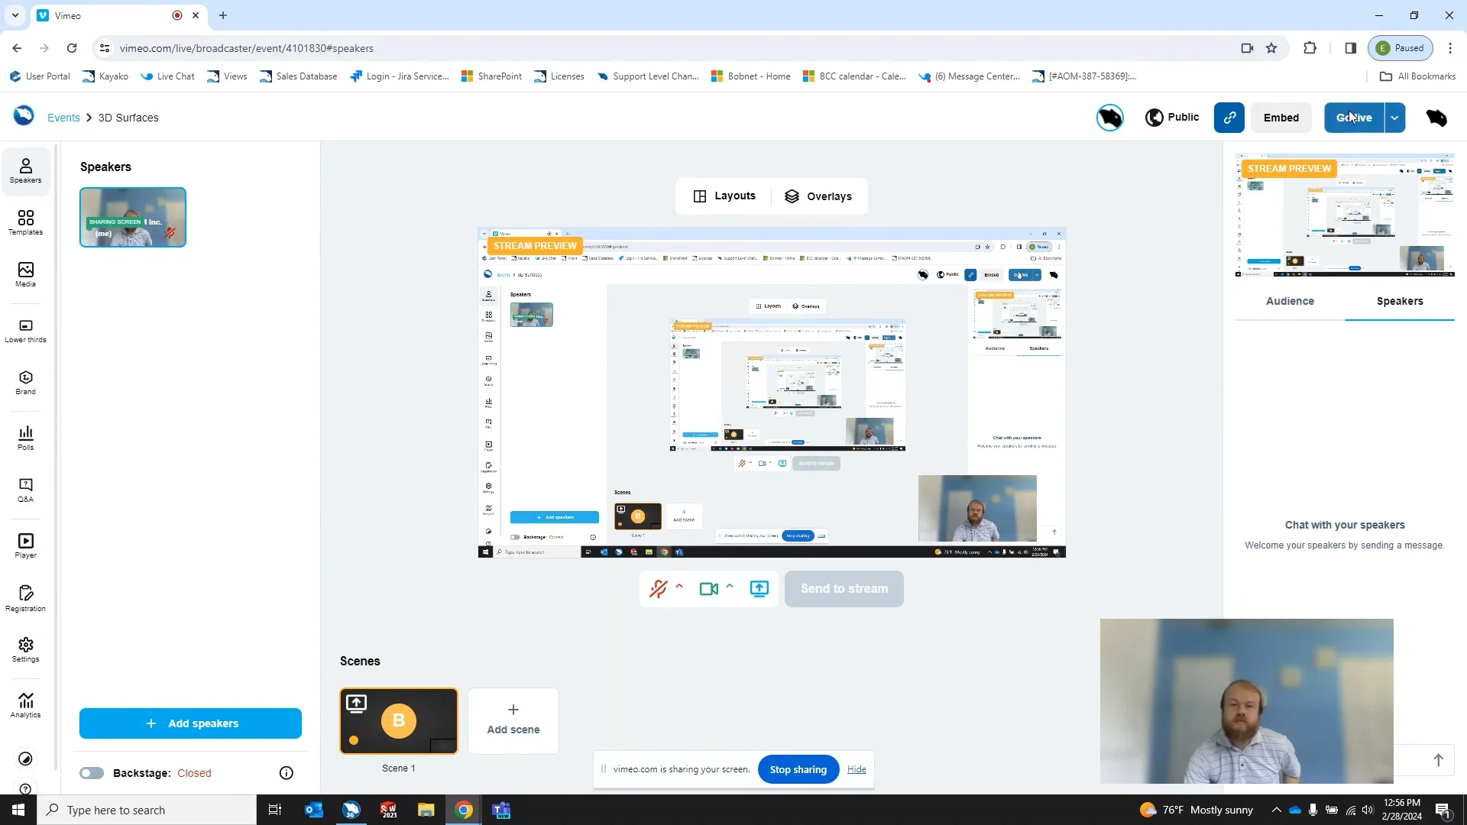The height and width of the screenshot is (825, 1467).
Task: Select the Scene 1 thumbnail
Action: 399,721
